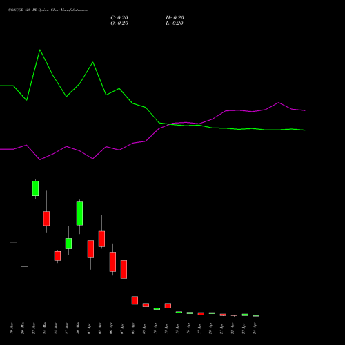Image resolution: width=345 pixels, height=345 pixels.
Task: Select the tall green candle for 30 Mar
Action: tap(79, 213)
